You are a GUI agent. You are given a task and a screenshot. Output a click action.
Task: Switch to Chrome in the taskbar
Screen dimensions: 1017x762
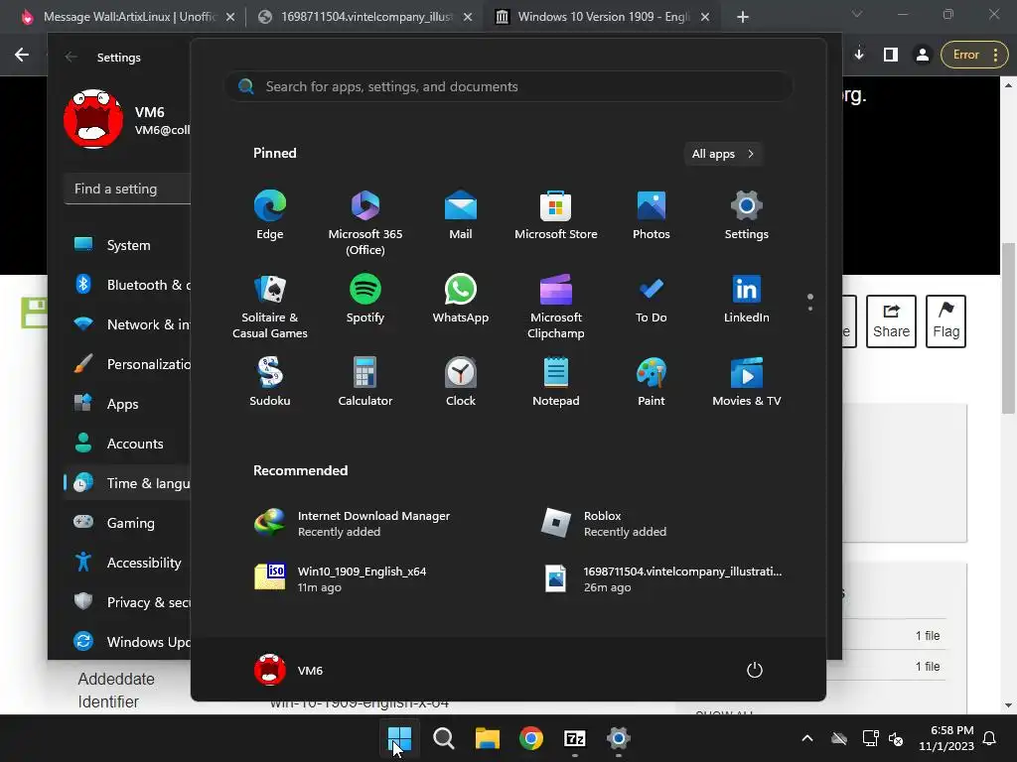click(x=531, y=738)
